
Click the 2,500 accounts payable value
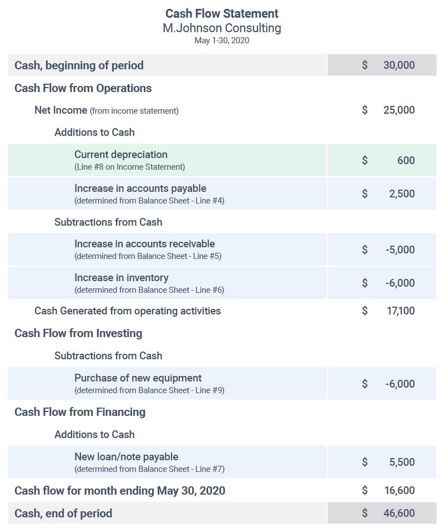click(401, 194)
